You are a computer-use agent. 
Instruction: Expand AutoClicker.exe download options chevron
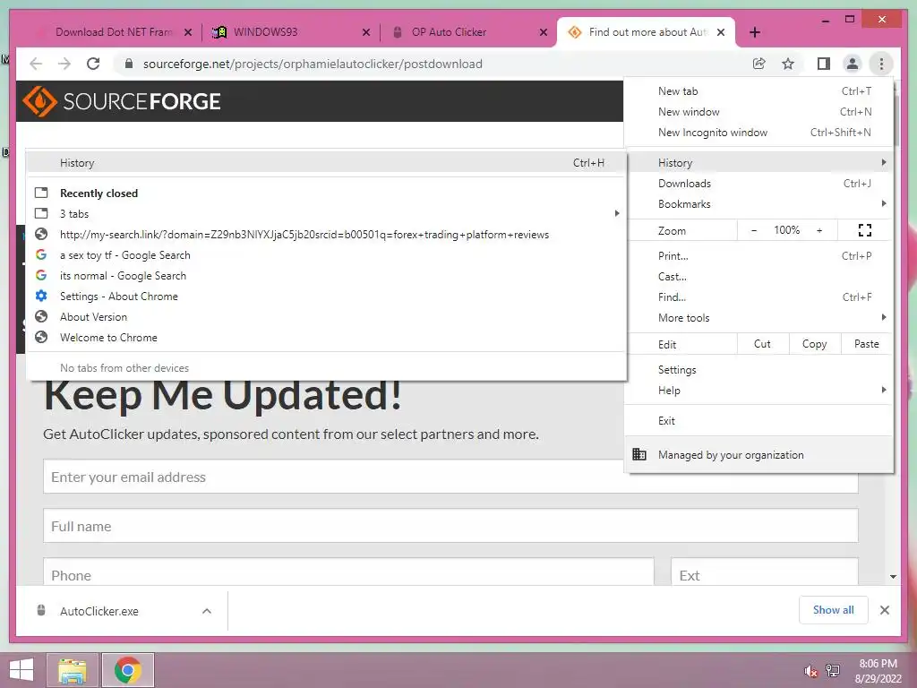pos(207,611)
